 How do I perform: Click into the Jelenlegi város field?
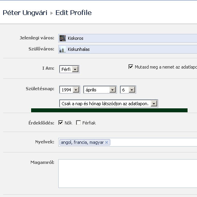128,38
